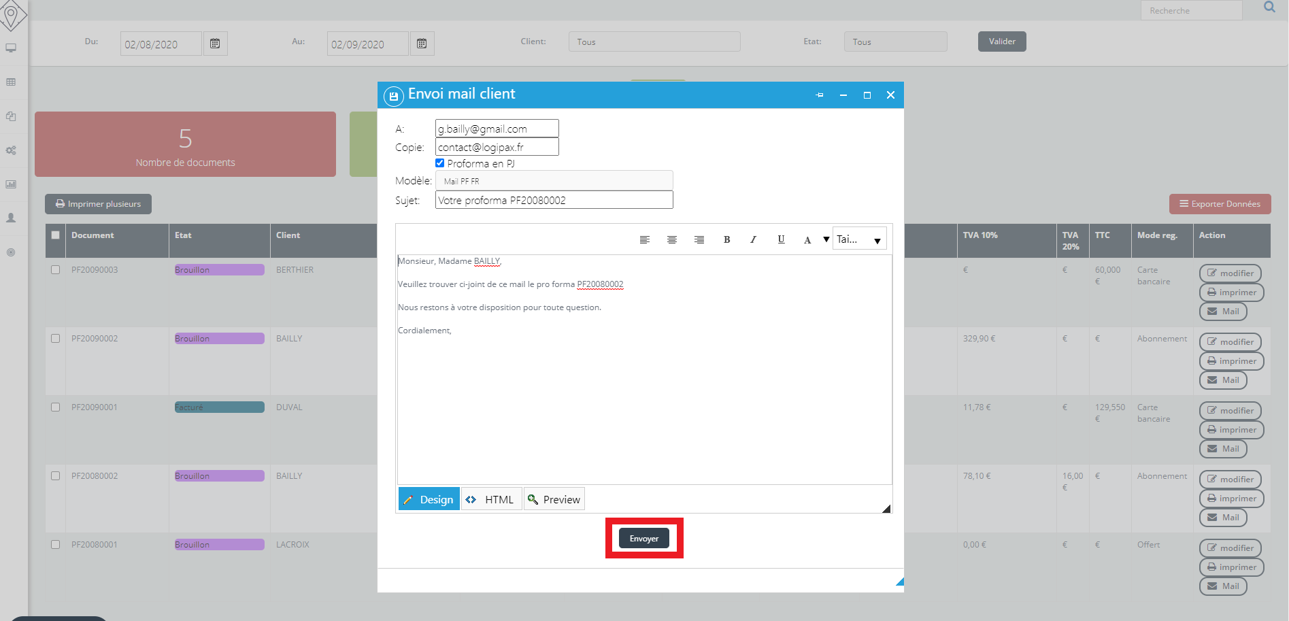Screen dimensions: 1289x621
Task: Toggle bold formatting in mail editor
Action: coord(726,239)
